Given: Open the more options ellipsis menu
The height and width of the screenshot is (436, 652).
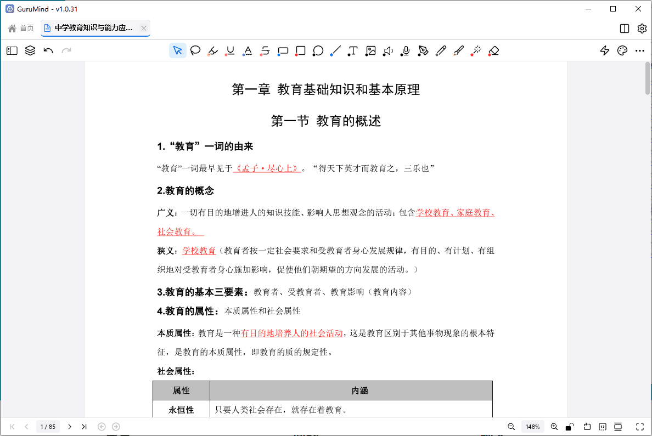Looking at the screenshot, I should tap(639, 51).
